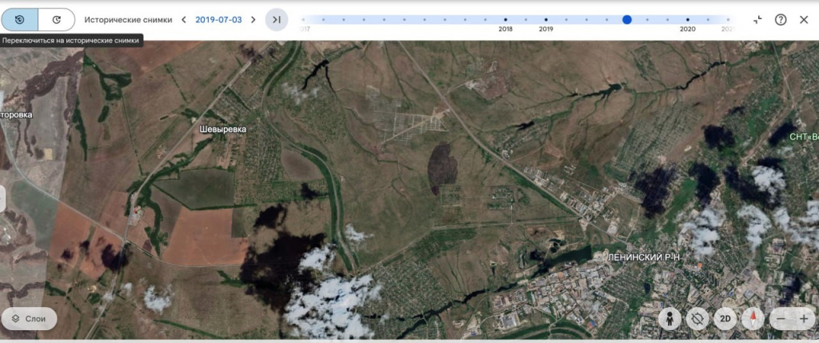Go to the next imagery date

254,19
